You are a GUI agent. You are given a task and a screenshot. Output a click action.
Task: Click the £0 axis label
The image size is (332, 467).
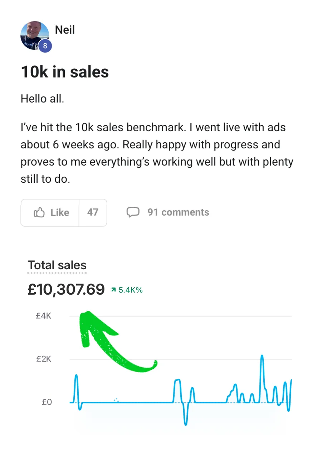(x=47, y=402)
